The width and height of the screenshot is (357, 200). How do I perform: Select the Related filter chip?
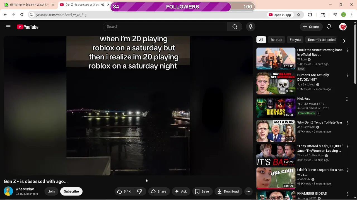coord(276,40)
